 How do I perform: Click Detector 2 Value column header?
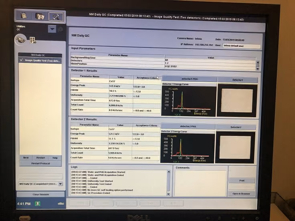(120, 125)
